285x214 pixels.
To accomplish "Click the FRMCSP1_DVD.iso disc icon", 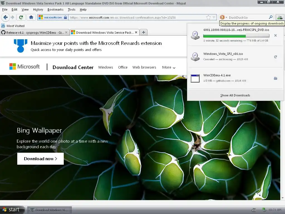I will (195, 35).
